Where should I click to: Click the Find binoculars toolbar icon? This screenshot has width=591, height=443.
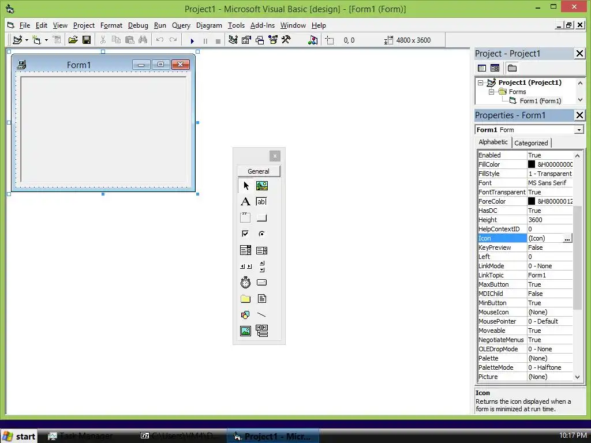[143, 40]
